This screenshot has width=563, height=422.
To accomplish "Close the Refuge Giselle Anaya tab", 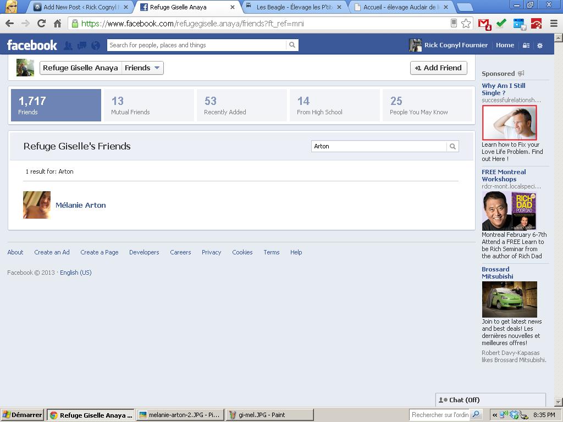I will (x=233, y=7).
